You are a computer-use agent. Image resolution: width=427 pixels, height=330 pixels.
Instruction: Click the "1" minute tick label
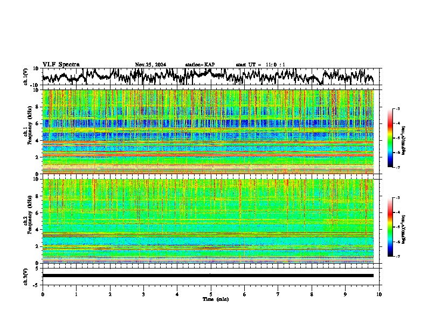[x=76, y=294]
